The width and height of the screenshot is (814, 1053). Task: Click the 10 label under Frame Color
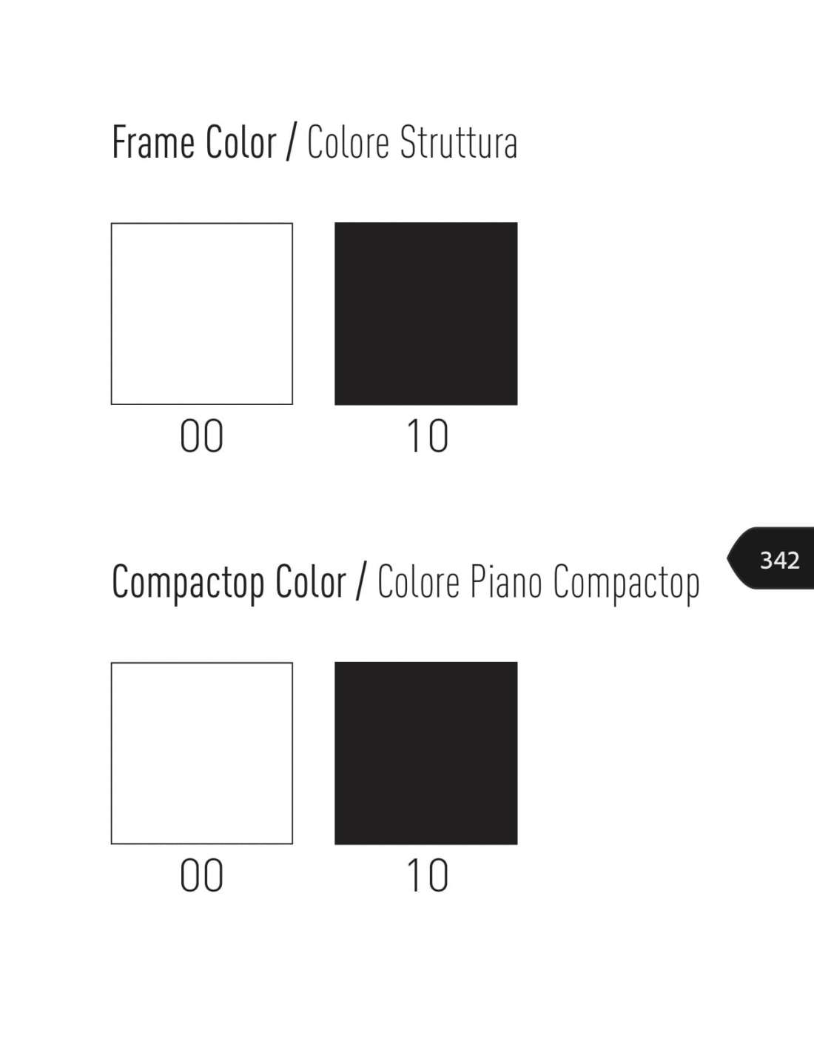click(428, 436)
